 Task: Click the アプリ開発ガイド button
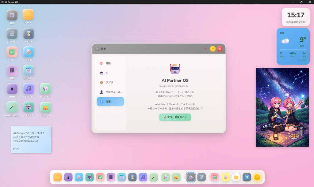click(x=175, y=117)
